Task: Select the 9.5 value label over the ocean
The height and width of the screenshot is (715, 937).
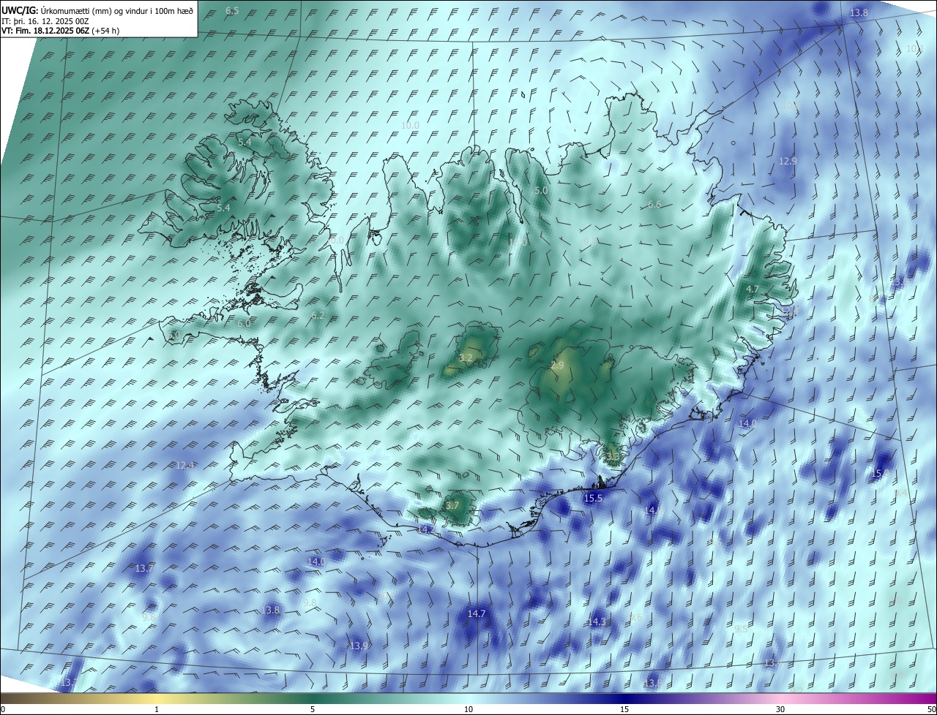Action: click(741, 629)
